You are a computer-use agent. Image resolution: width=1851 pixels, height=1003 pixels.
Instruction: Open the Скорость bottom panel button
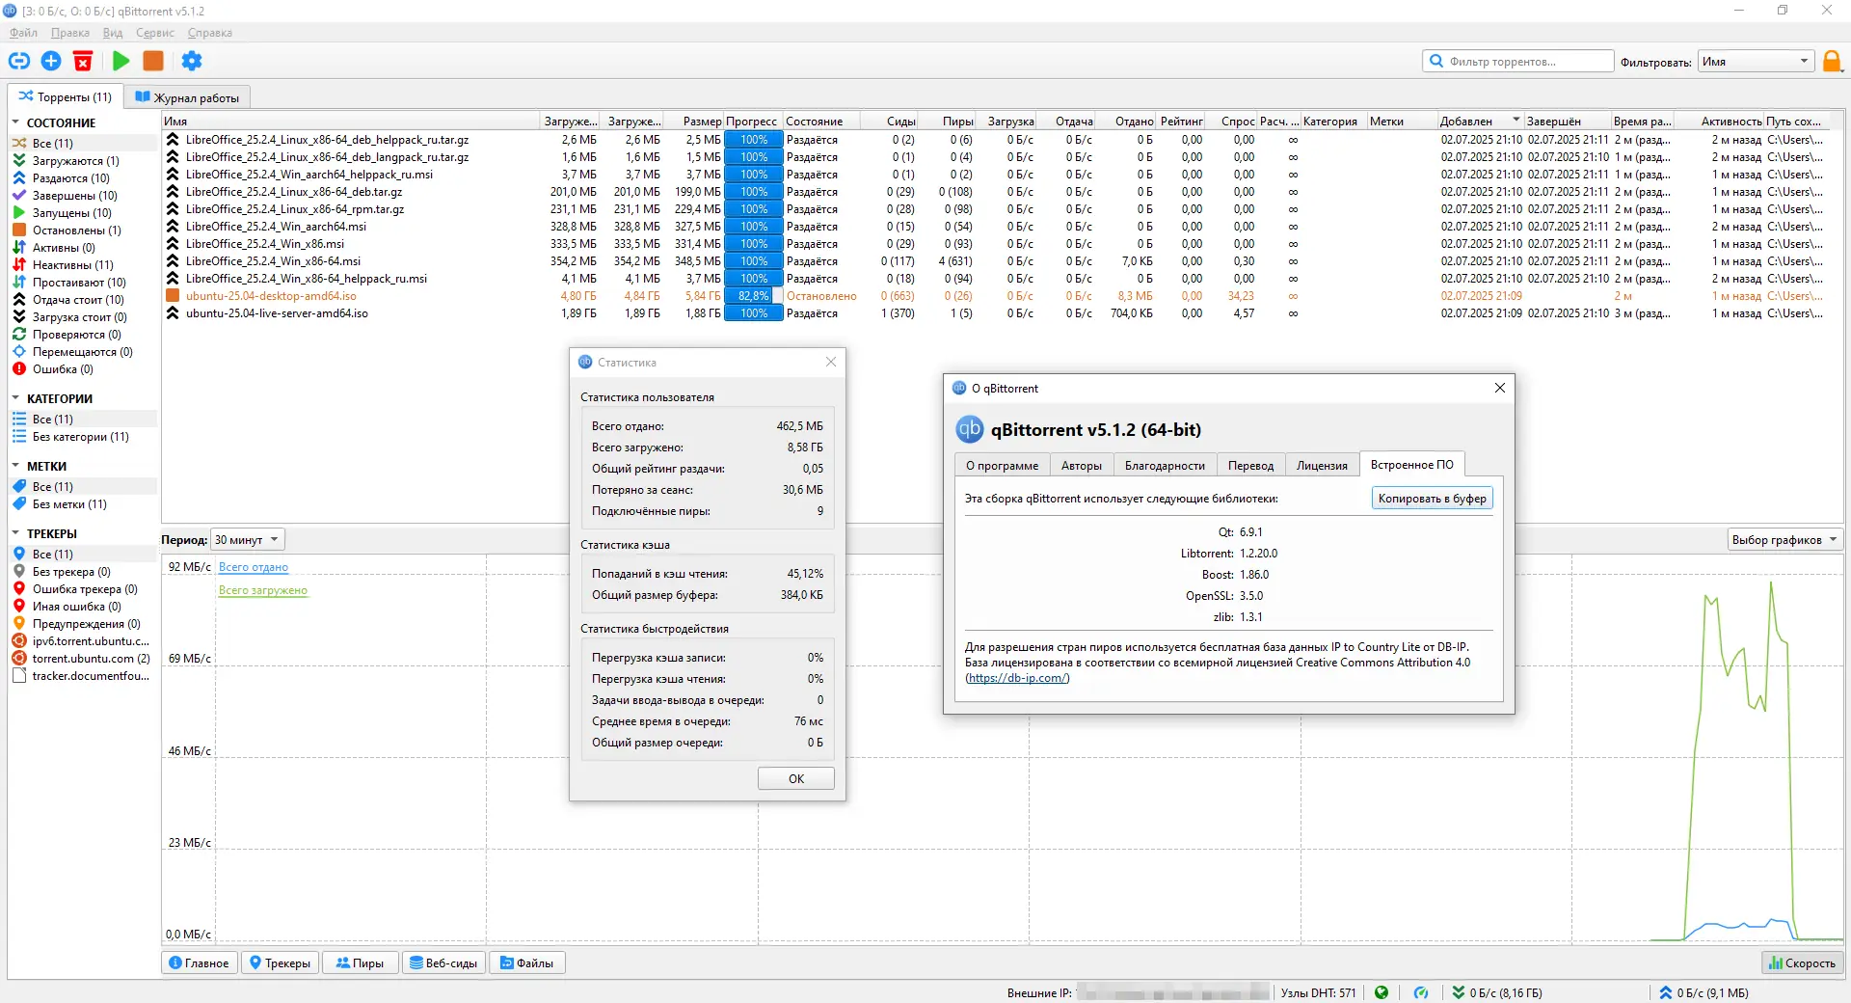(x=1802, y=962)
